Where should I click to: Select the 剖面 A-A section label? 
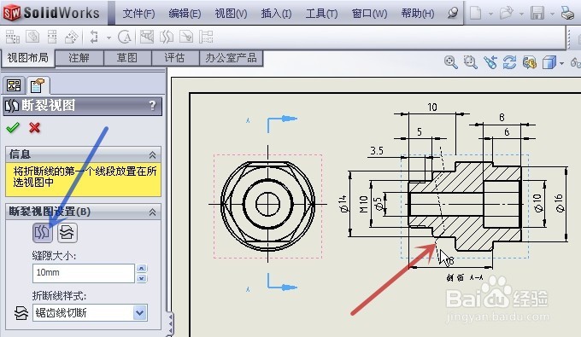465,277
